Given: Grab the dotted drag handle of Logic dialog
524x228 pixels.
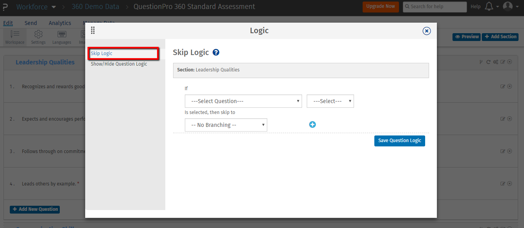Looking at the screenshot, I should click(x=93, y=31).
